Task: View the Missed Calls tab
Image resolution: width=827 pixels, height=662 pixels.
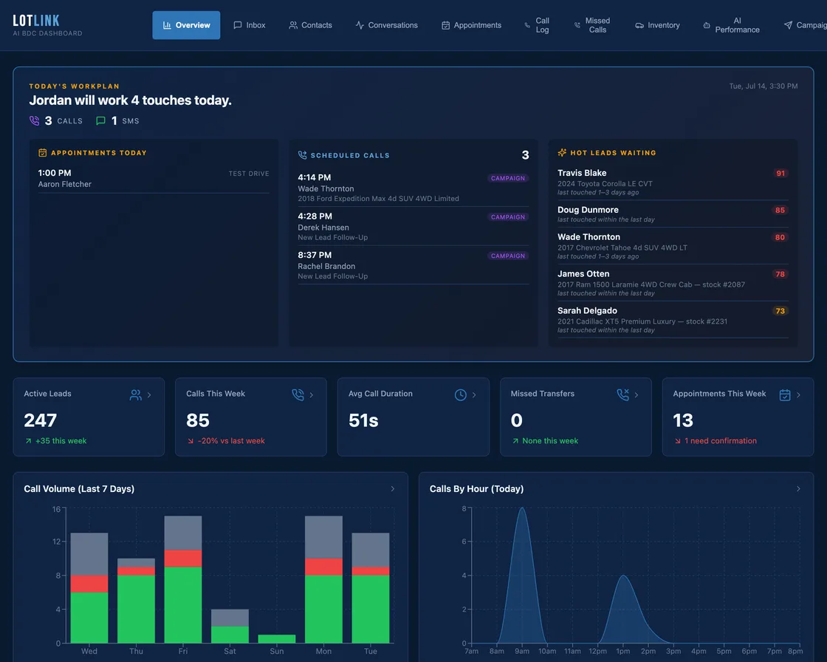Action: (x=591, y=25)
